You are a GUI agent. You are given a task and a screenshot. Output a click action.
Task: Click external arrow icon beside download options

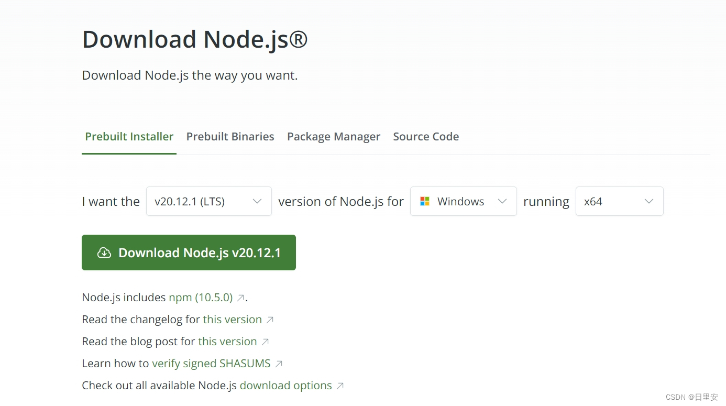coord(340,386)
